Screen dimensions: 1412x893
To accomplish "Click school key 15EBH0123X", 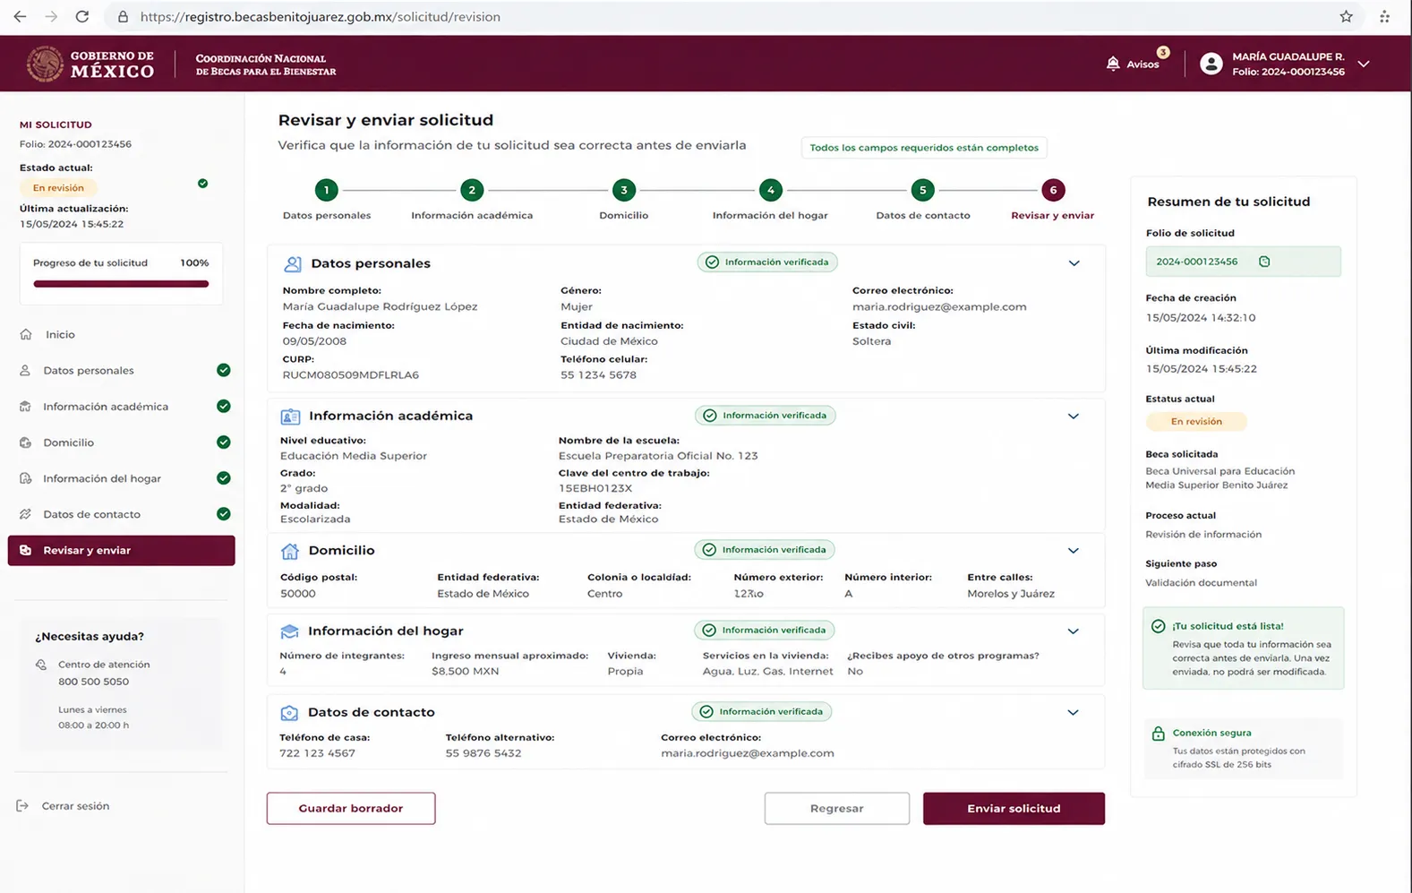I will point(595,488).
